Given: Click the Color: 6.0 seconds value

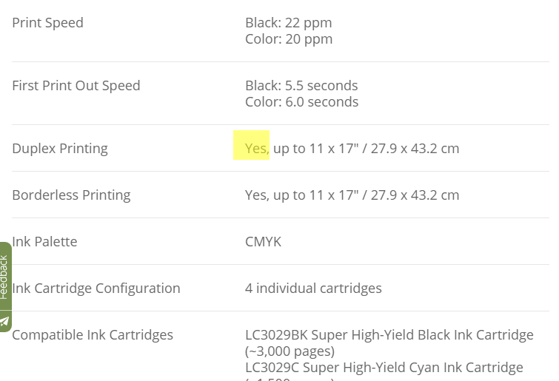Looking at the screenshot, I should (x=301, y=102).
